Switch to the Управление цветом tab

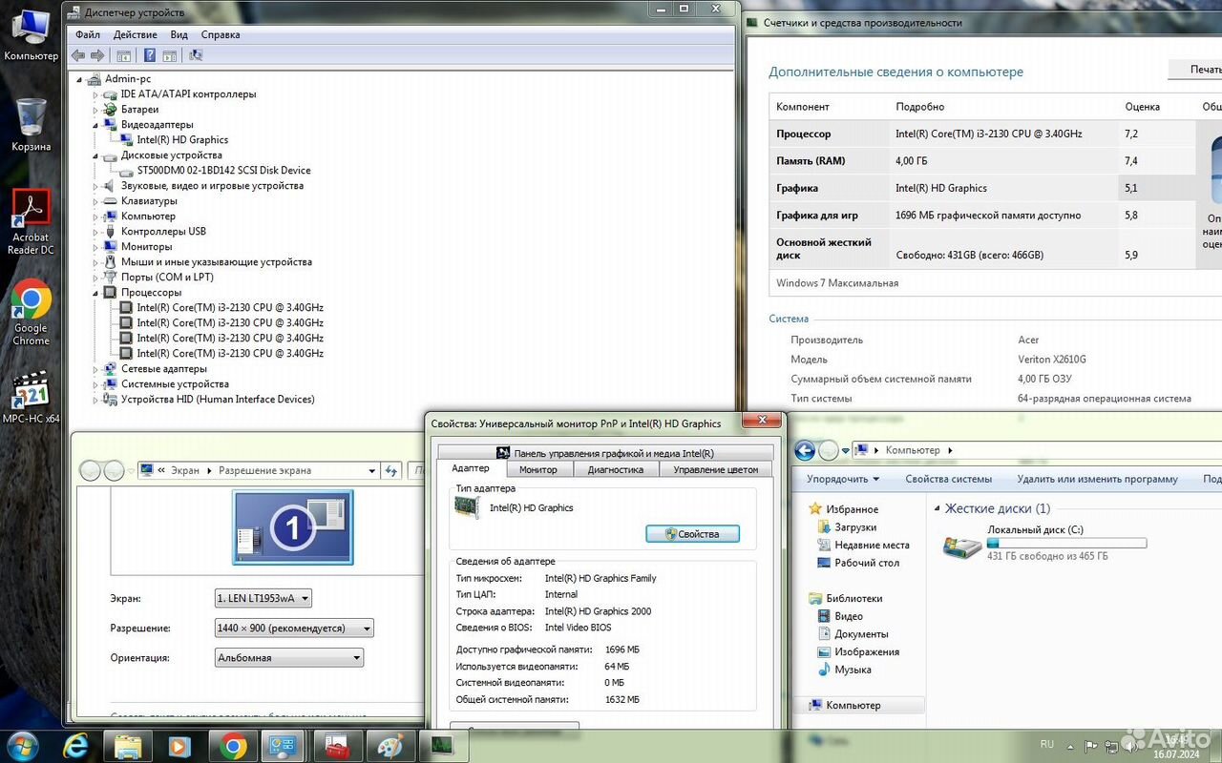(716, 469)
